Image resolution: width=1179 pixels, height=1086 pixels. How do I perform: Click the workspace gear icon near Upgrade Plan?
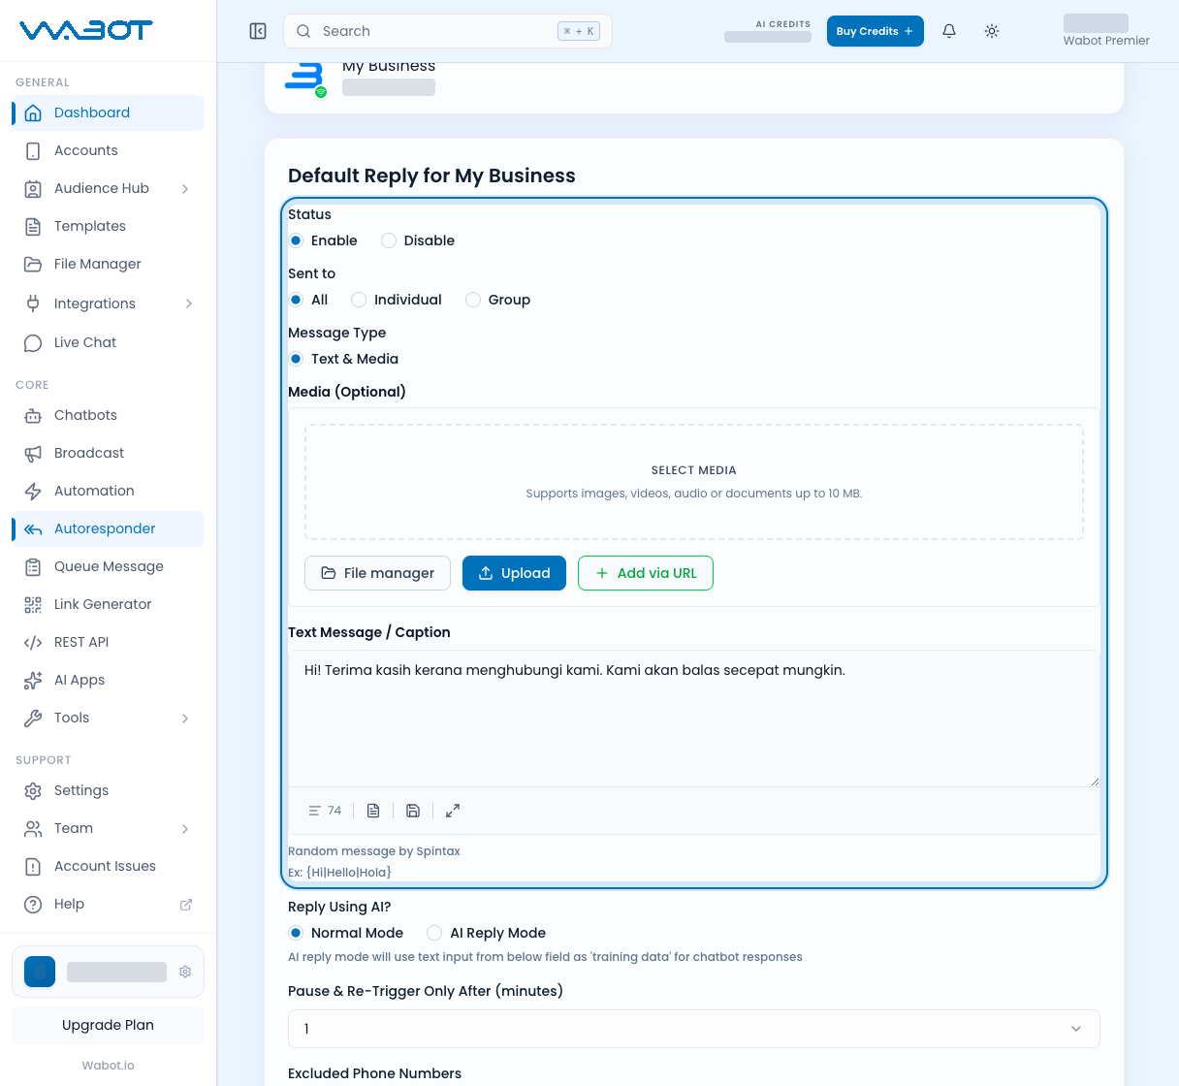[x=185, y=972]
